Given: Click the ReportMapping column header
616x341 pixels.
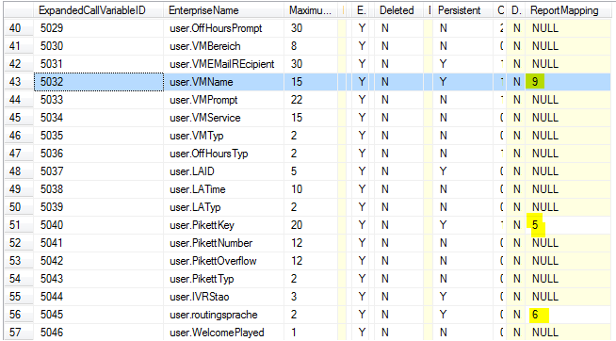Looking at the screenshot, I should click(x=568, y=10).
